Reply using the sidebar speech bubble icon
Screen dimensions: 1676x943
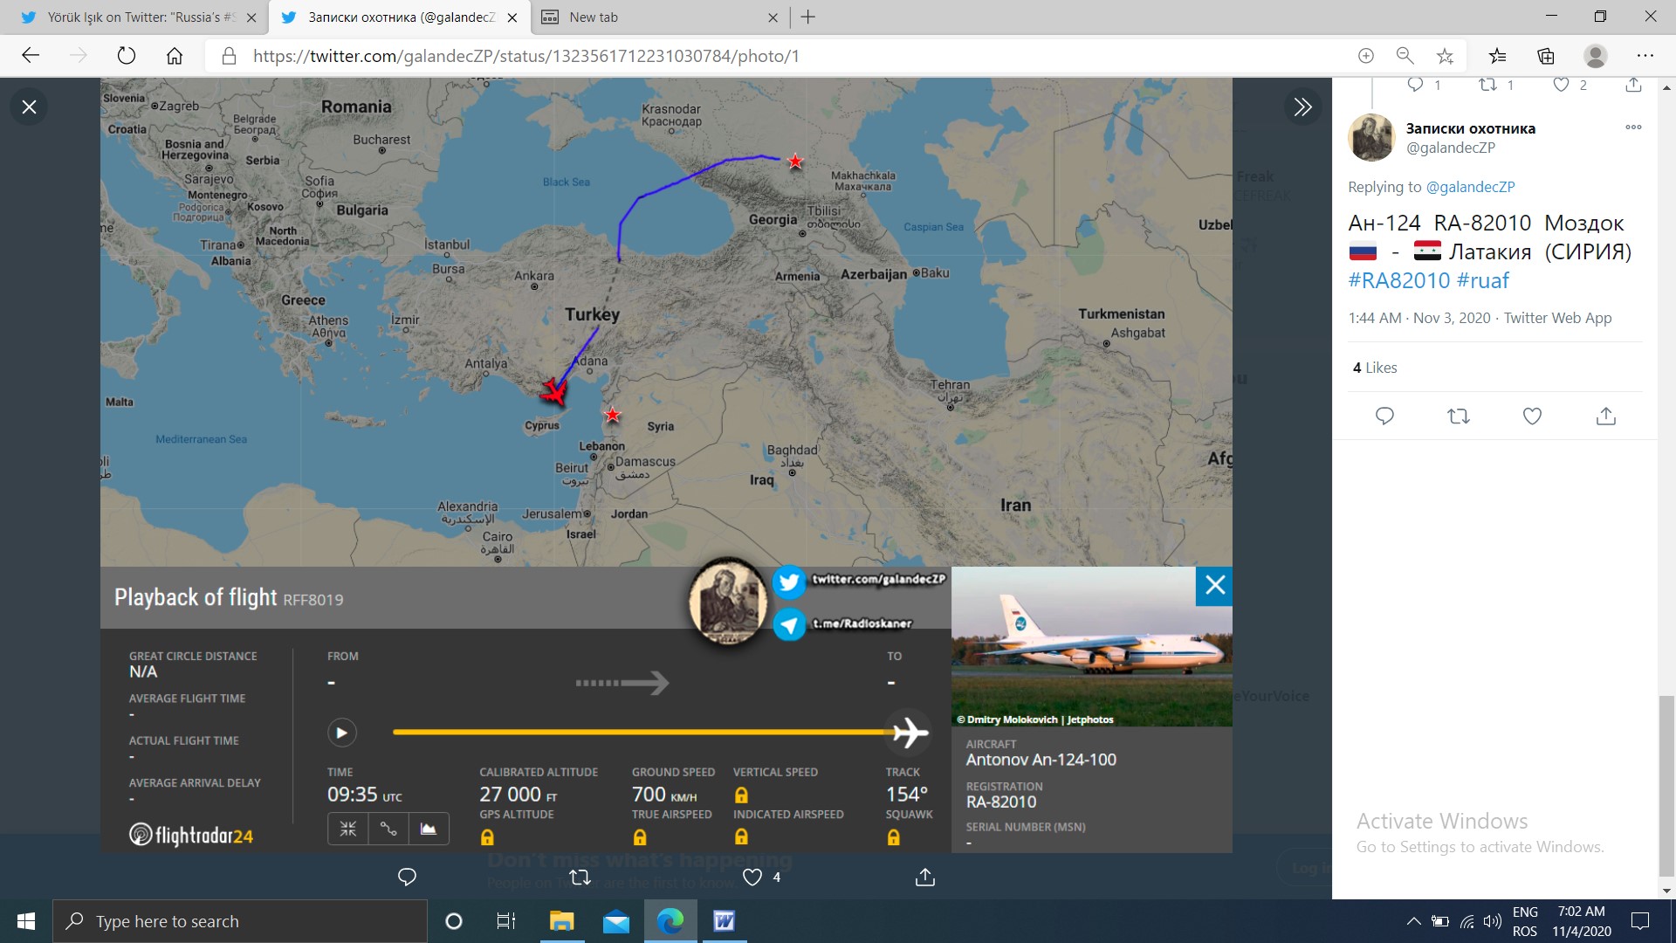[1384, 416]
